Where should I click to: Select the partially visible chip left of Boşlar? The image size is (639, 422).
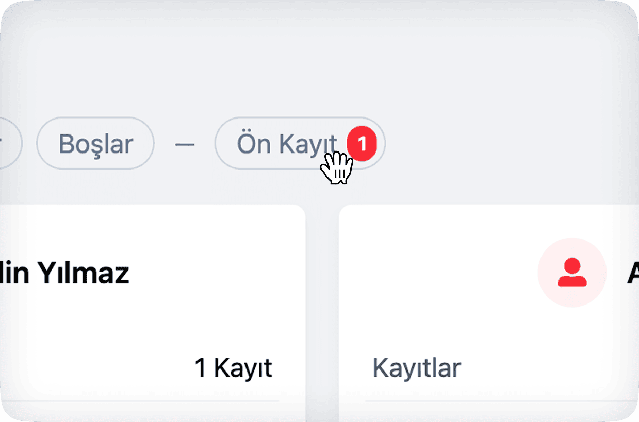9,144
